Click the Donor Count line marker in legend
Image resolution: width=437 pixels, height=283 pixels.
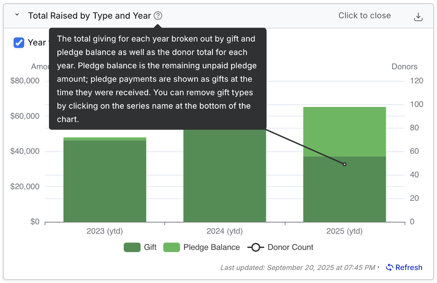tap(255, 248)
